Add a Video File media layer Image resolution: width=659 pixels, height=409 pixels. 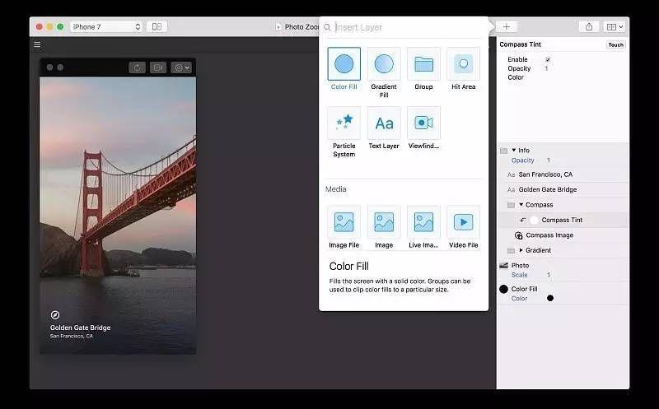(463, 222)
